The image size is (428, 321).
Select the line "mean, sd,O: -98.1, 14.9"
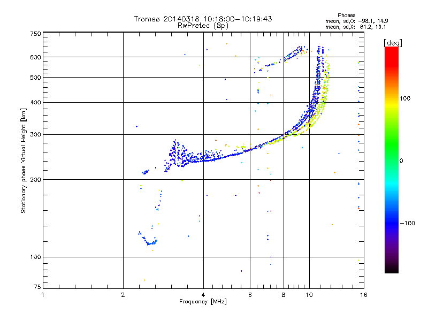(356, 21)
